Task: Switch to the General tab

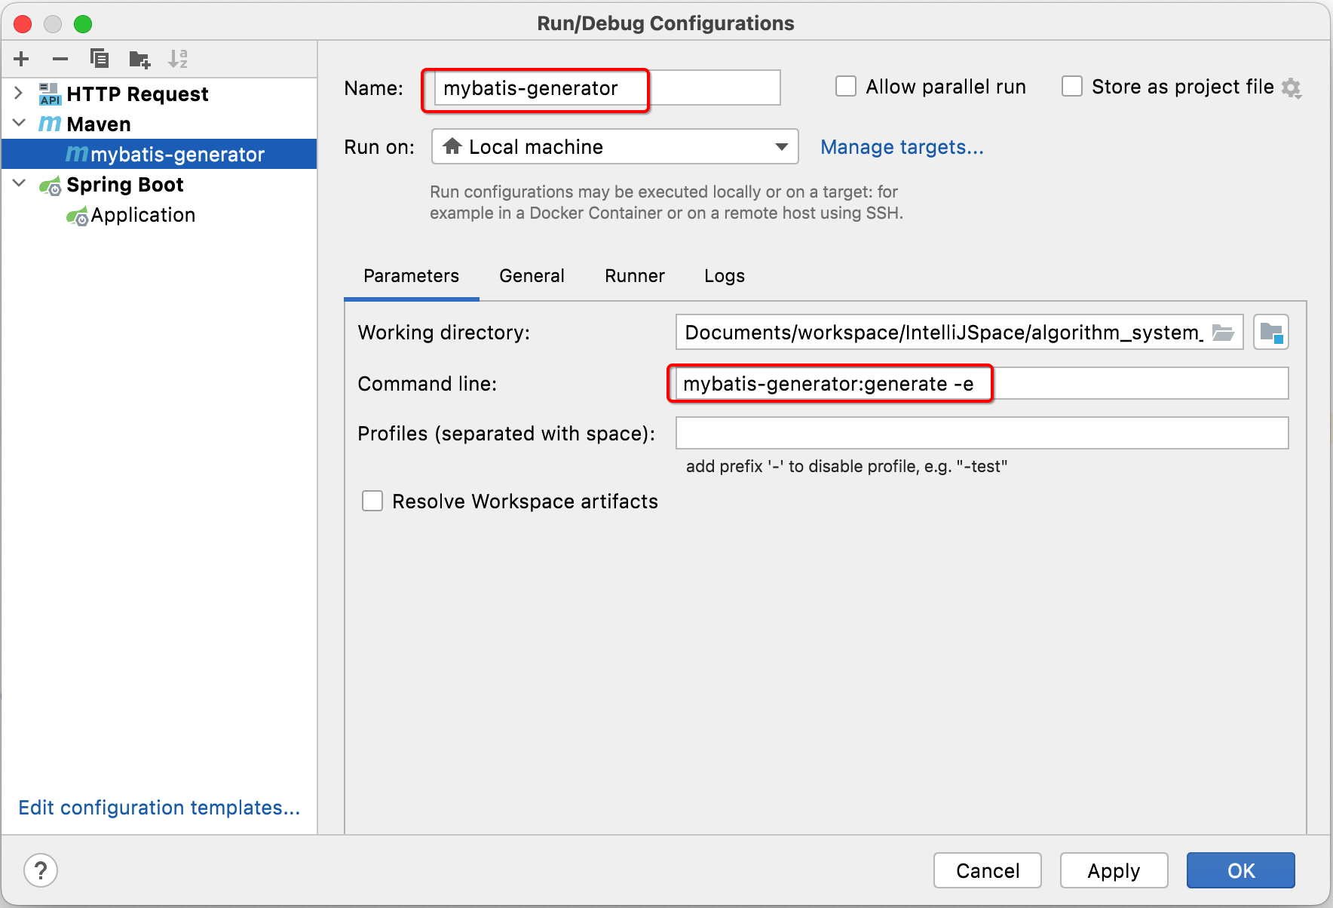Action: pyautogui.click(x=532, y=276)
